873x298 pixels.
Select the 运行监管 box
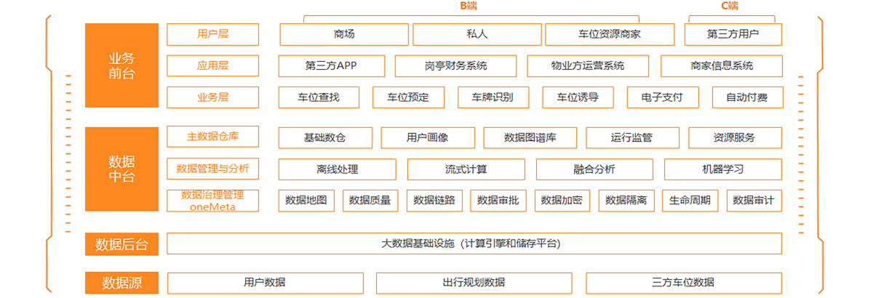633,137
